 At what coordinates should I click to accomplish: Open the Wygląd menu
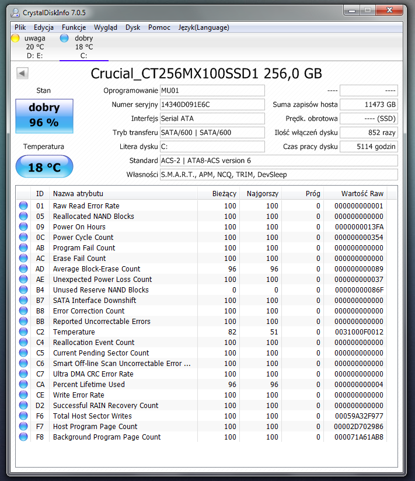click(x=106, y=27)
